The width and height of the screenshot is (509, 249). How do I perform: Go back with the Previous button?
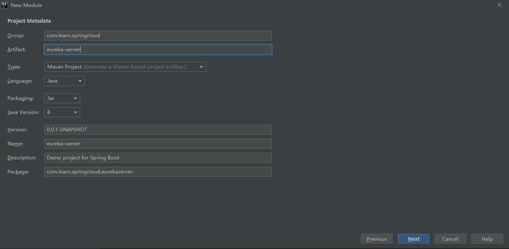[x=377, y=239]
